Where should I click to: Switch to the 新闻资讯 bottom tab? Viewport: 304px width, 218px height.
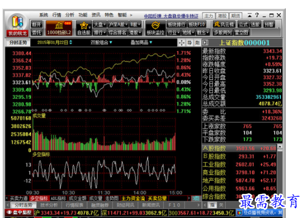[x=151, y=205]
